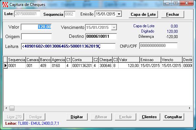The width and height of the screenshot is (196, 130).
Task: Select the row indicator arrow of row 0001
Action: coord(5,66)
